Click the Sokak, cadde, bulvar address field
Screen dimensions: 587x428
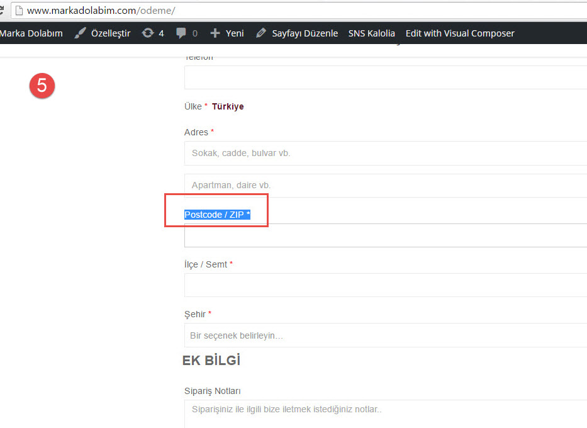(x=385, y=153)
